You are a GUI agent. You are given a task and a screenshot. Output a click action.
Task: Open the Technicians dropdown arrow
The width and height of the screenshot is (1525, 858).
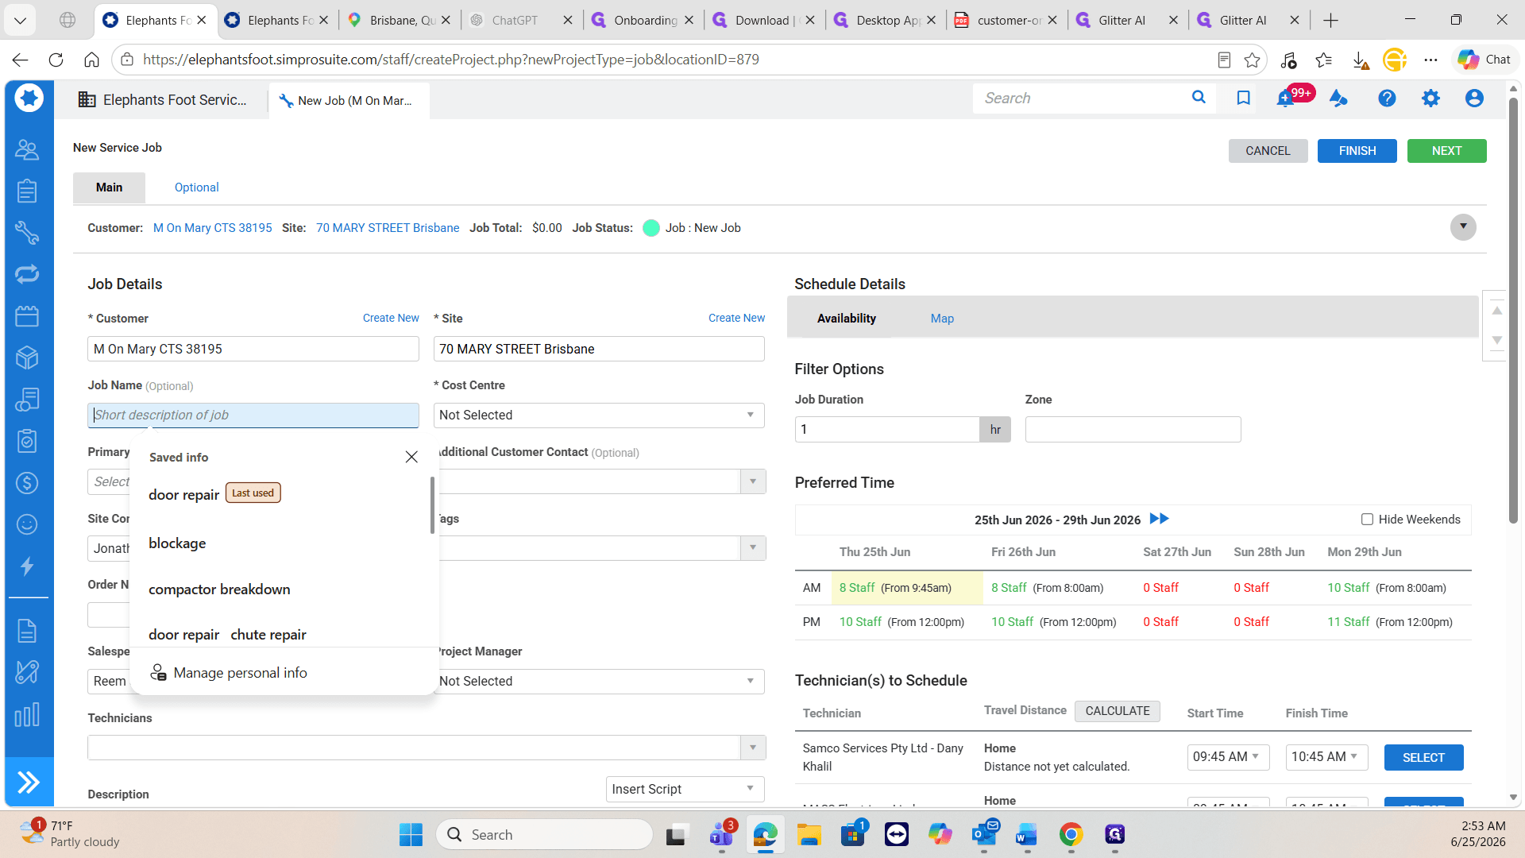(x=753, y=748)
